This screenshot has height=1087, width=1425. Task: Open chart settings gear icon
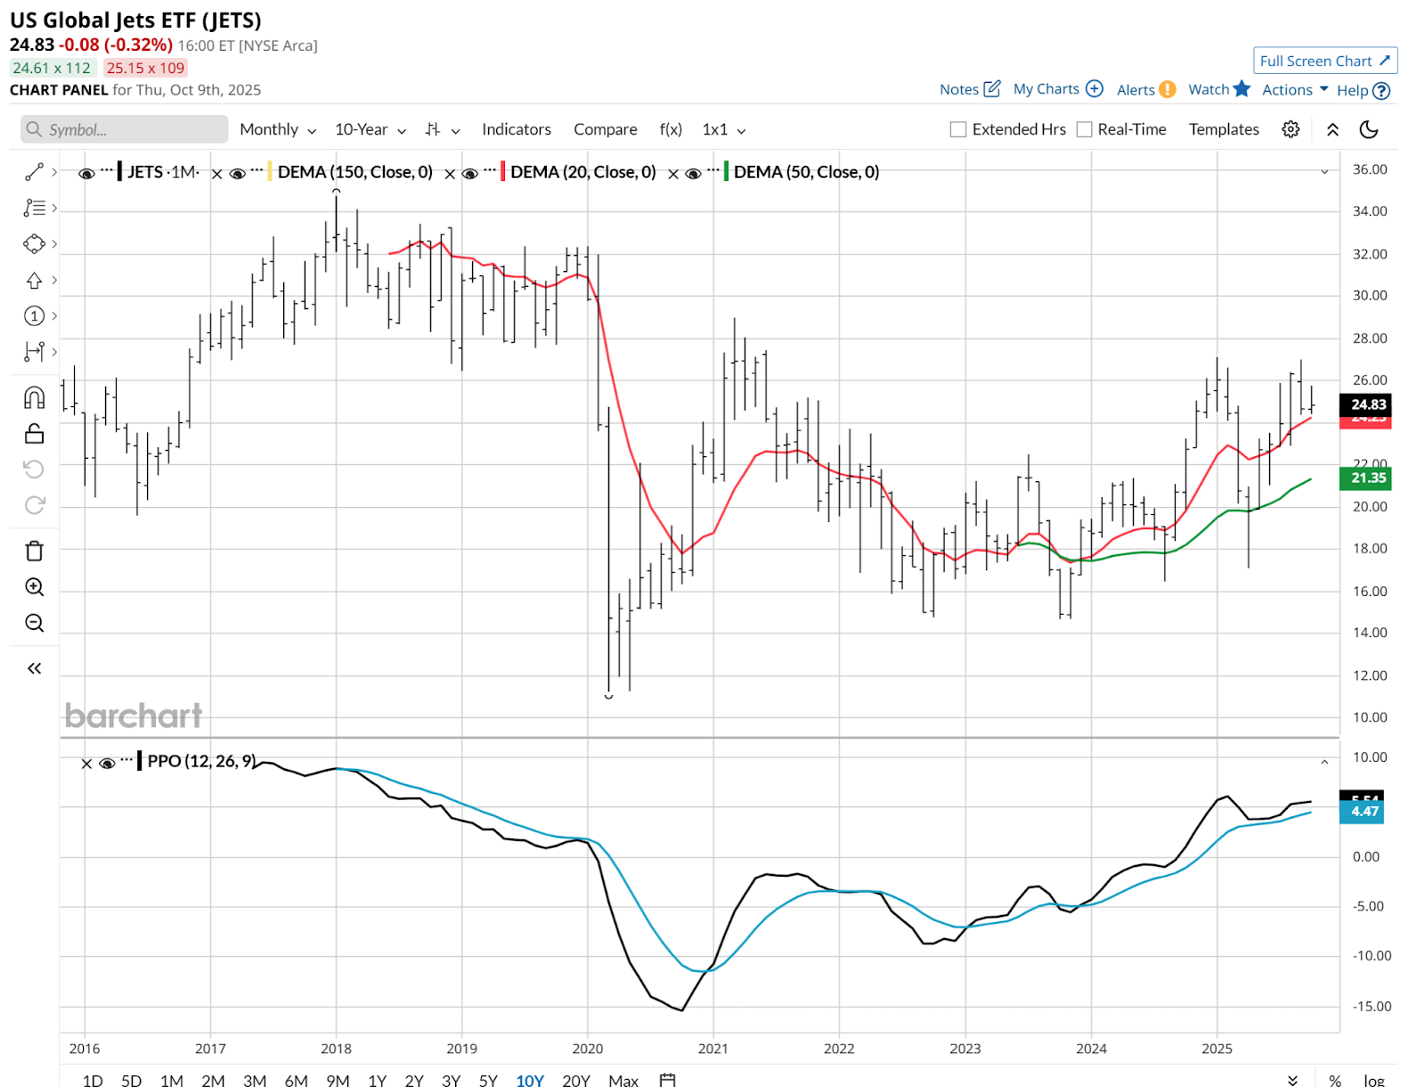1290,129
